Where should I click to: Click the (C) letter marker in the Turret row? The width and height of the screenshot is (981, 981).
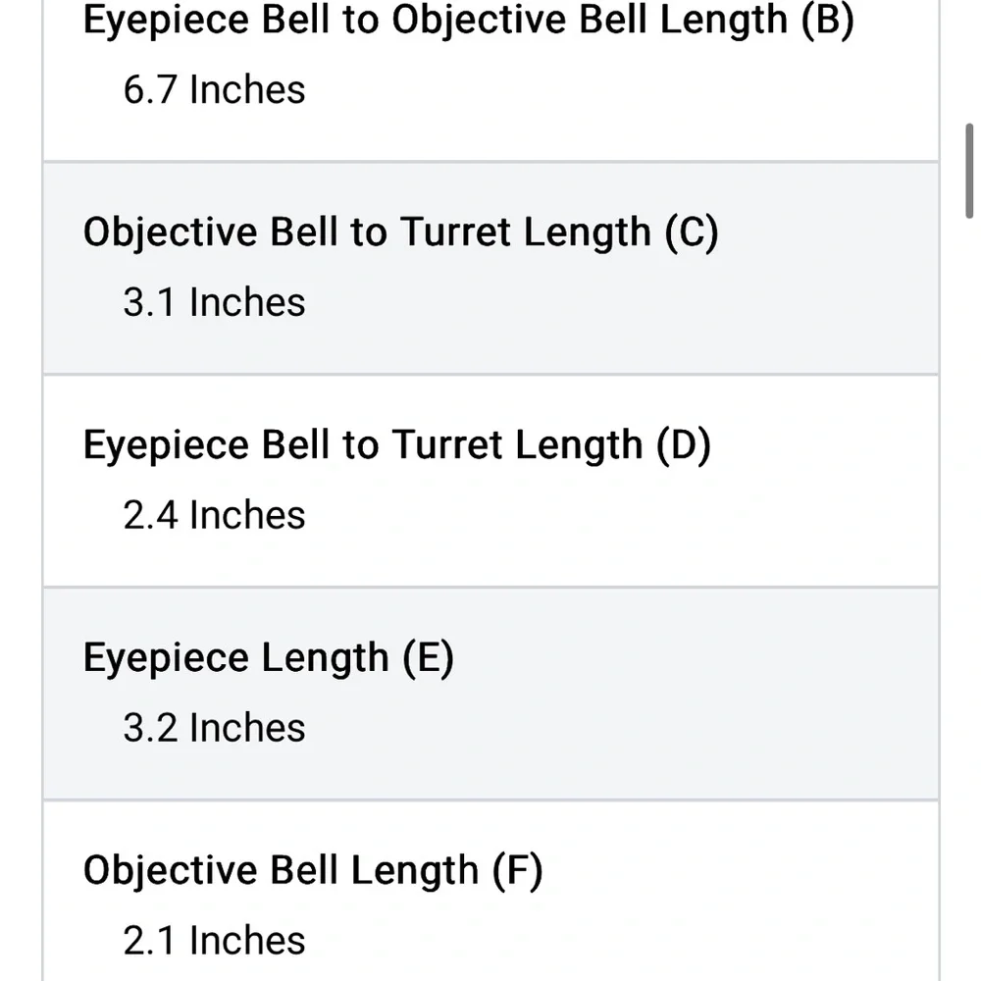(x=691, y=232)
